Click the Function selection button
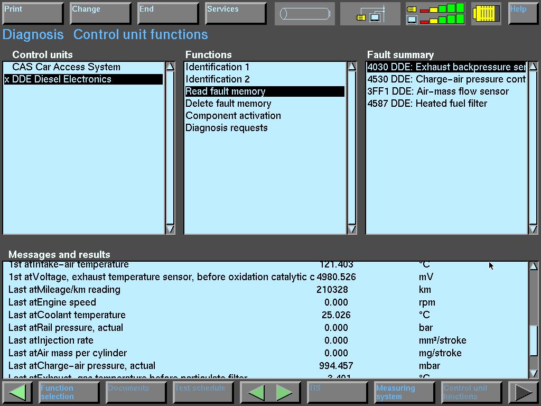541x406 pixels. pos(69,392)
